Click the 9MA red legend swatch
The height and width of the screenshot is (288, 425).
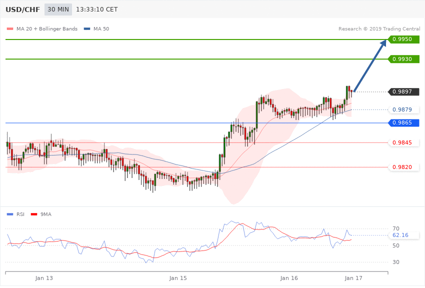[34, 214]
